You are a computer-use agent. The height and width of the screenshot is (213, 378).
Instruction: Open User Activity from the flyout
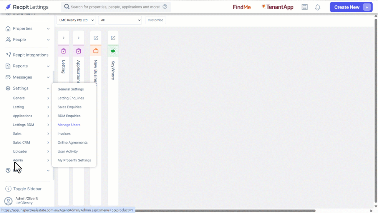[68, 151]
